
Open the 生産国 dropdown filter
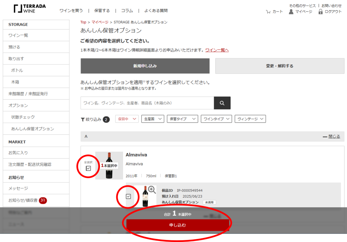[153, 119]
